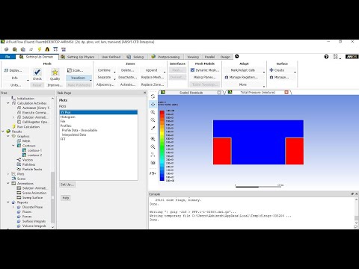The width and height of the screenshot is (359, 269).
Task: Select the zoom out tool
Action: 153,120
